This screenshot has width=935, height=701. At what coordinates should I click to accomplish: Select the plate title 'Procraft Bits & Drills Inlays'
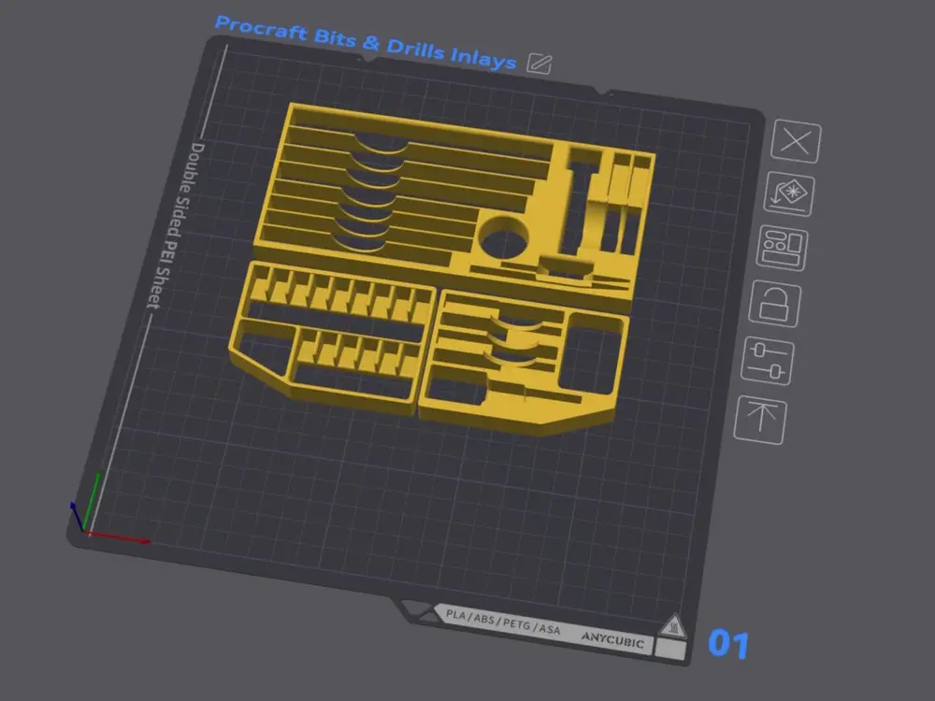pyautogui.click(x=365, y=42)
